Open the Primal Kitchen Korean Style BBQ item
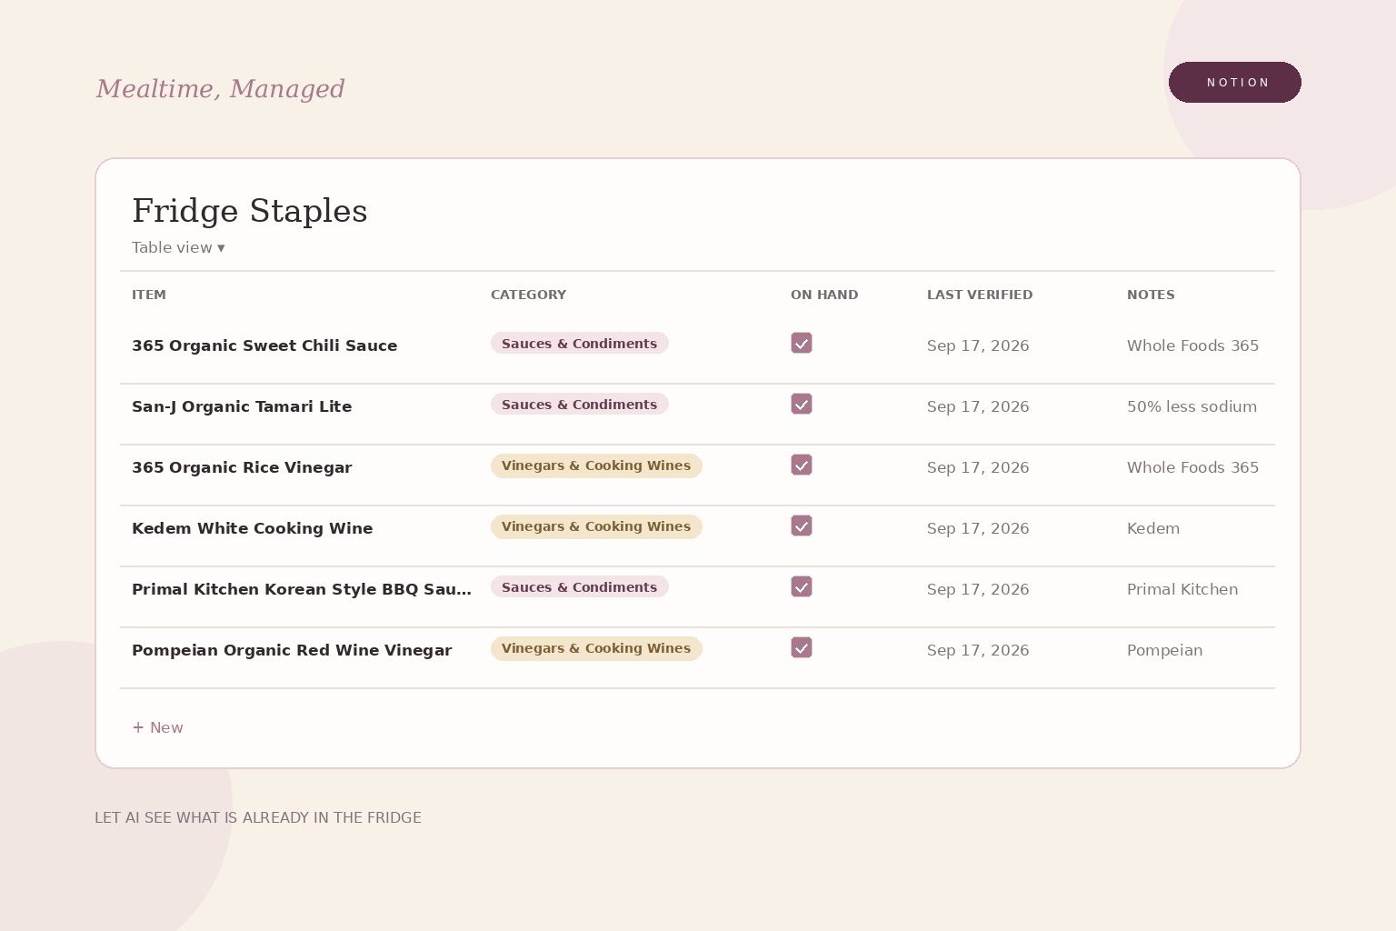The image size is (1396, 931). (302, 589)
